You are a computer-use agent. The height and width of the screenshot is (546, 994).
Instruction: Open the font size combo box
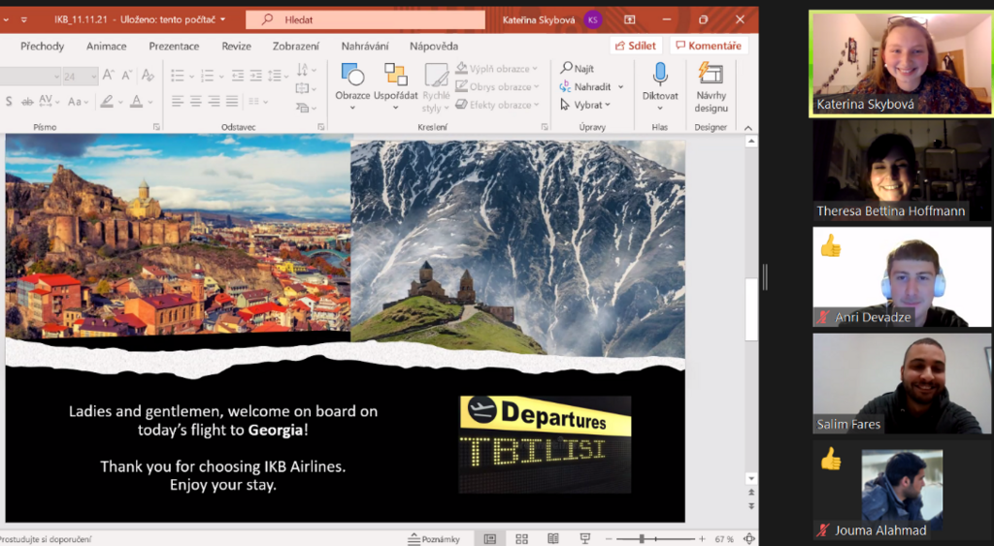pyautogui.click(x=81, y=76)
